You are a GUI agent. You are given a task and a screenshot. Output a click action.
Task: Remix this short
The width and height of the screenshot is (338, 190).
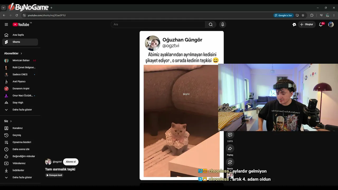pyautogui.click(x=230, y=162)
